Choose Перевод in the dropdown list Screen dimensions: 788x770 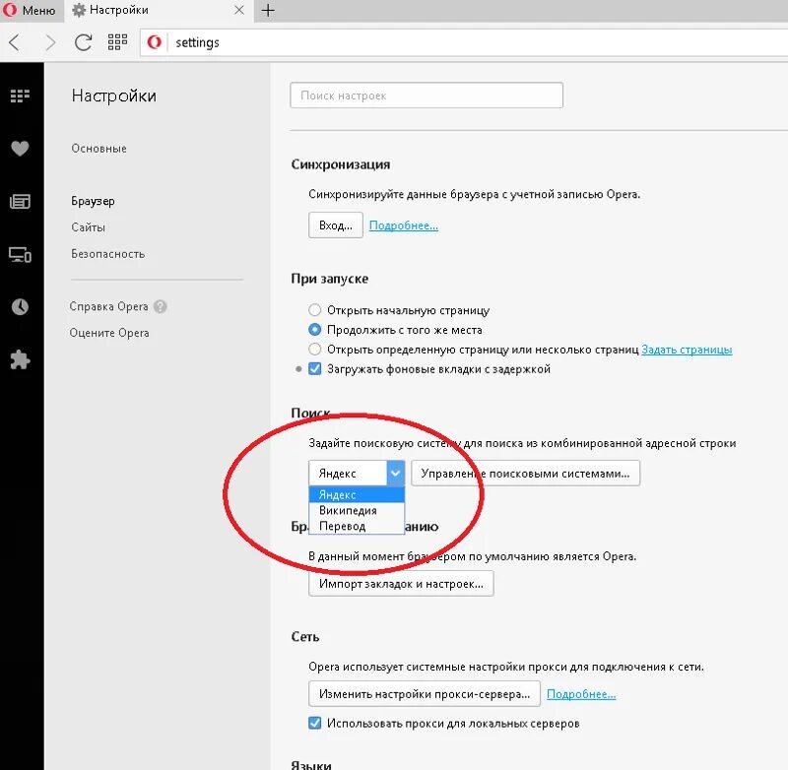(x=357, y=526)
